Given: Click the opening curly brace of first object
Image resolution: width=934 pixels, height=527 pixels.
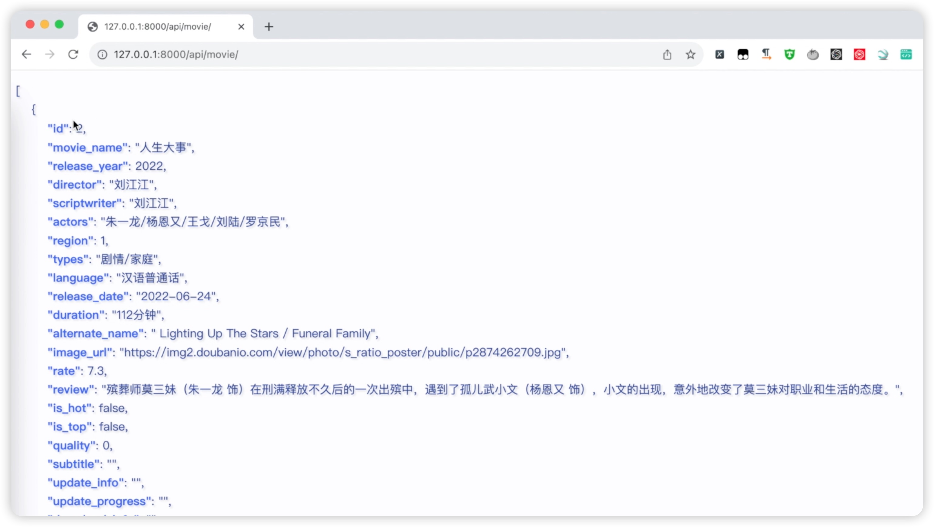Looking at the screenshot, I should coord(34,109).
